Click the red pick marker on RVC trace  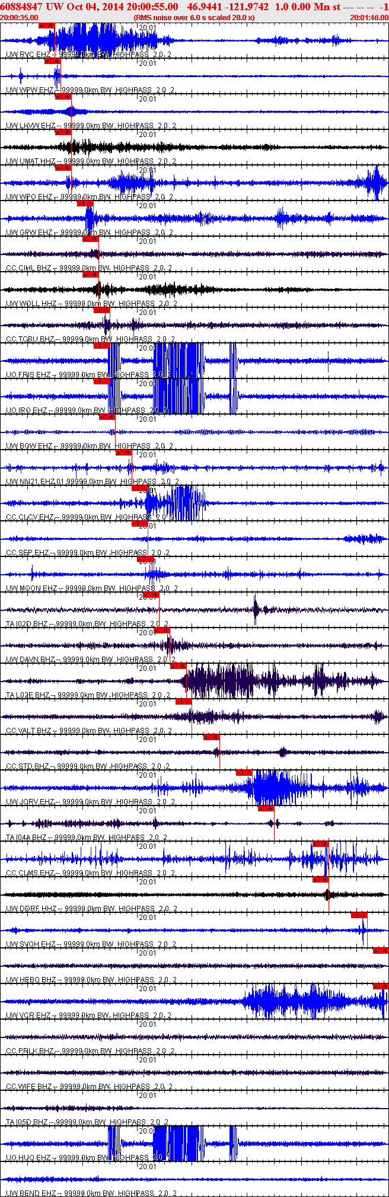(x=46, y=26)
